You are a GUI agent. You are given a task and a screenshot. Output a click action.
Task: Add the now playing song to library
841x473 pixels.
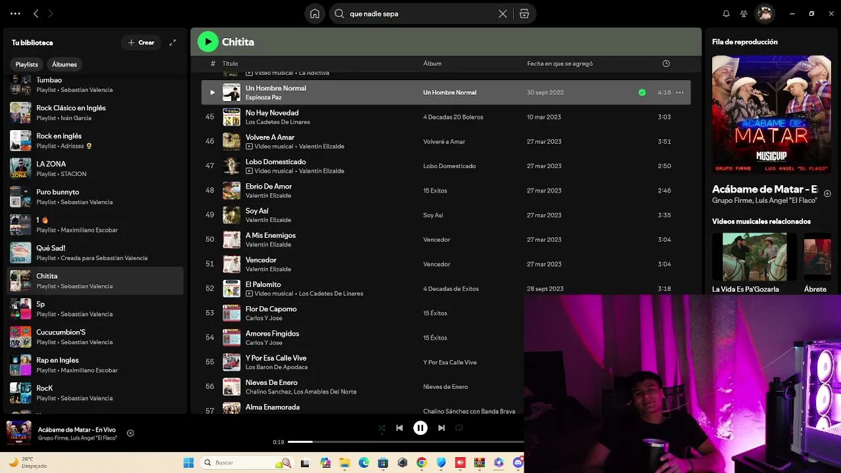131,433
